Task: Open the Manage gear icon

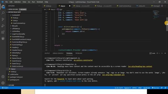Action: point(3,83)
